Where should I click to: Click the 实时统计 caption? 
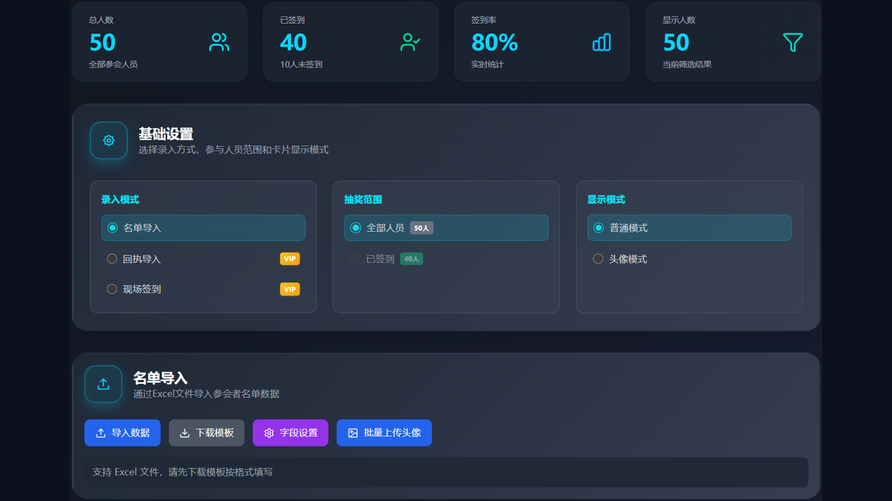click(488, 65)
